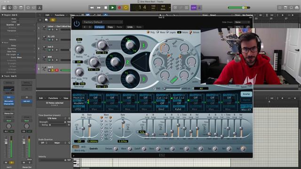Click the Stop transport button

pyautogui.click(x=105, y=8)
